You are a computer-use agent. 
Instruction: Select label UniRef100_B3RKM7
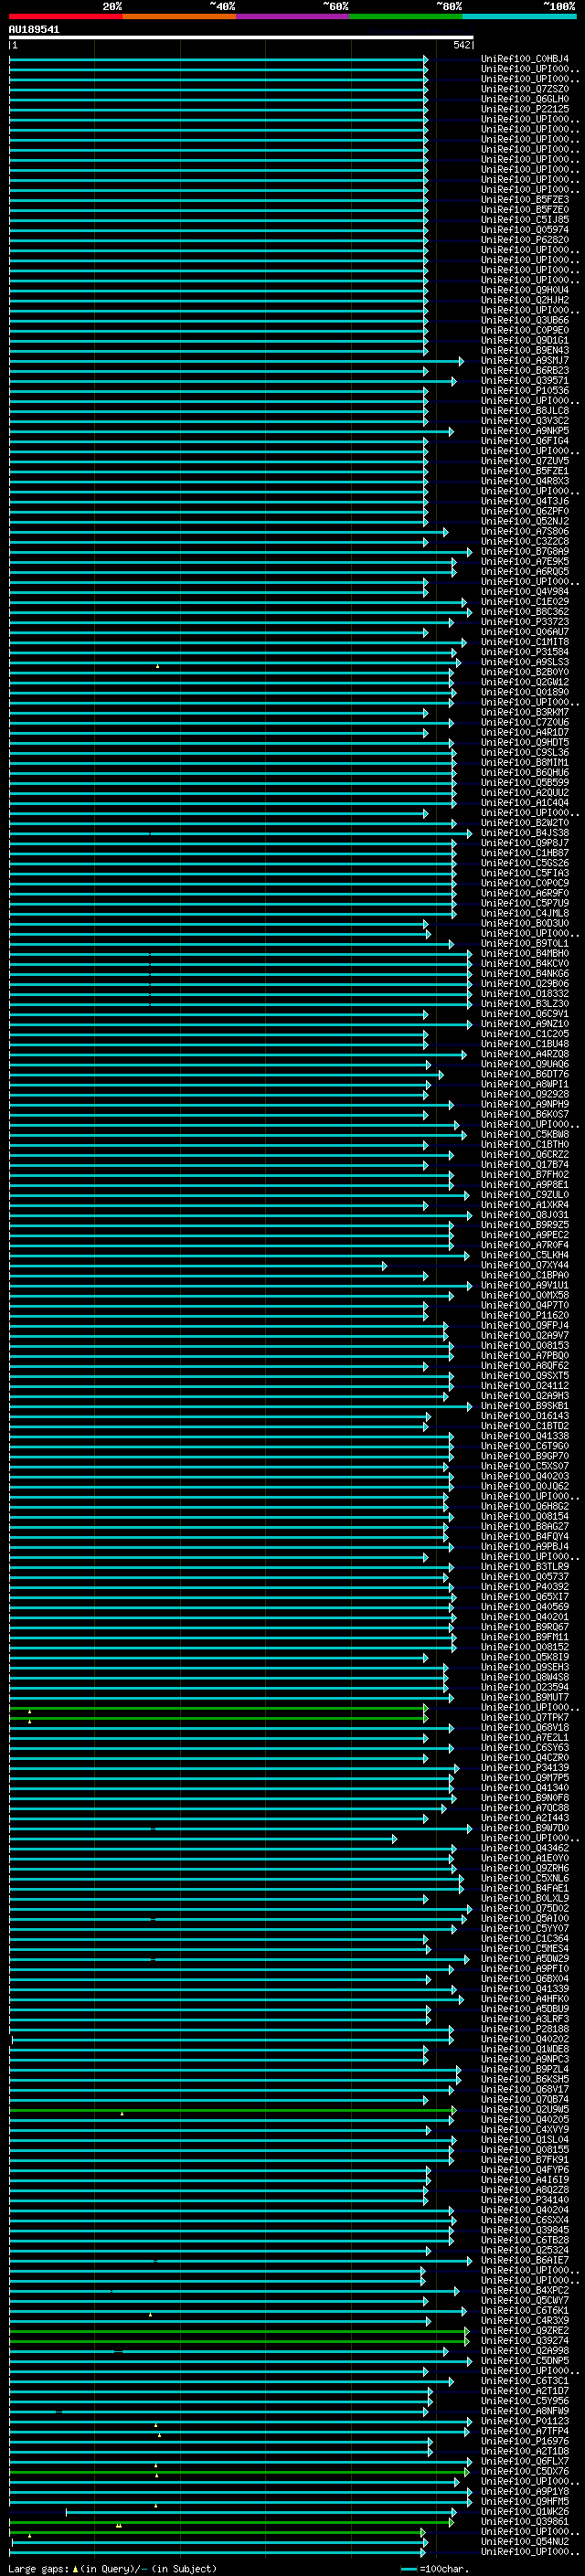(525, 712)
